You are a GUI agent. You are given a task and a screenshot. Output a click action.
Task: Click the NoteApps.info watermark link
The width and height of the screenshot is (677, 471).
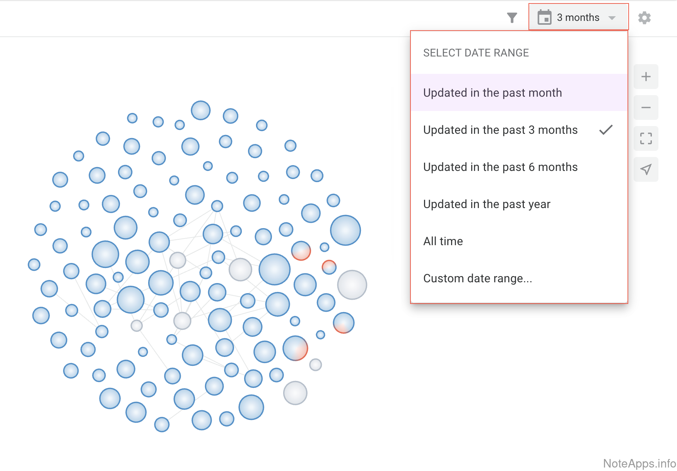(639, 463)
